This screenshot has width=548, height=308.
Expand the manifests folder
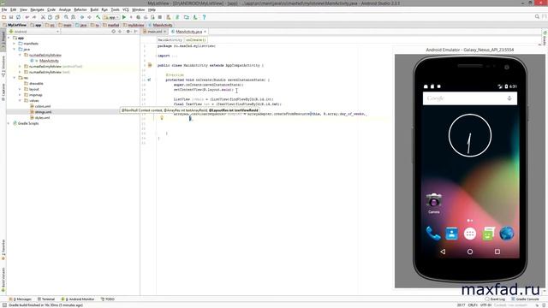[x=15, y=44]
